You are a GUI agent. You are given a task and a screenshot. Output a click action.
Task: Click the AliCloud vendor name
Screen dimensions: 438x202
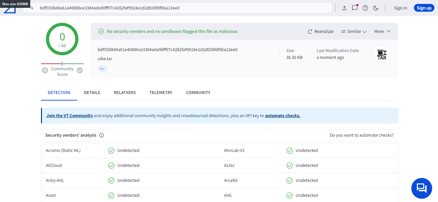(54, 166)
